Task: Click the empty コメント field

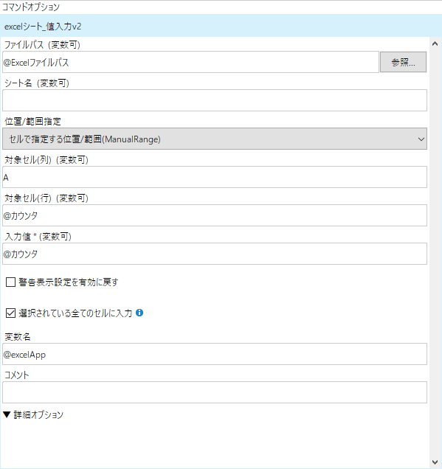Action: (x=215, y=392)
